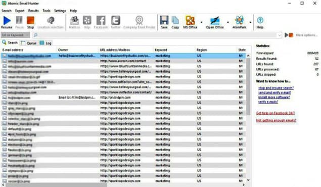Open the Tools menu
The height and width of the screenshot is (187, 321).
(47, 11)
